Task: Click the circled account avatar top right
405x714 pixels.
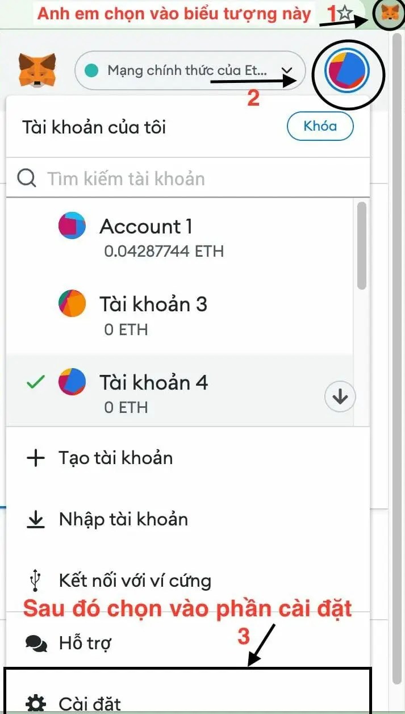Action: tap(348, 71)
